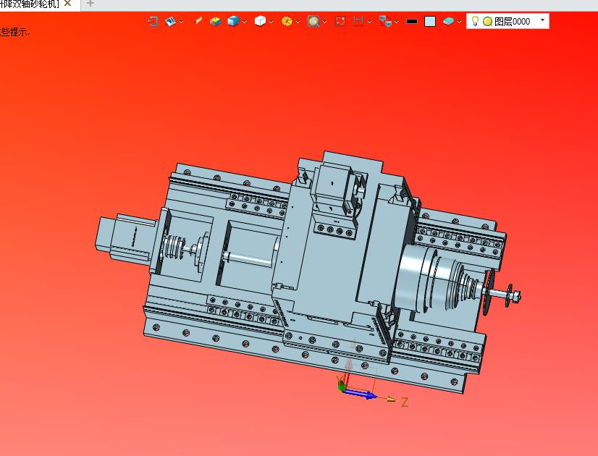Expand the white cube dropdown arrow
Viewport: 598px width, 456px height.
(x=271, y=22)
